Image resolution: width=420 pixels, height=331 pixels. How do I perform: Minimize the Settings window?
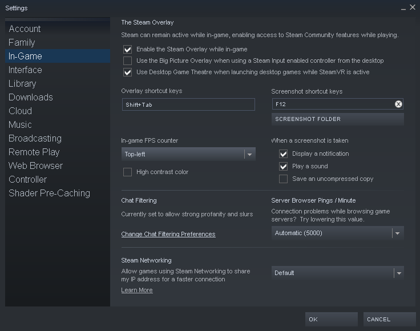coord(403,8)
